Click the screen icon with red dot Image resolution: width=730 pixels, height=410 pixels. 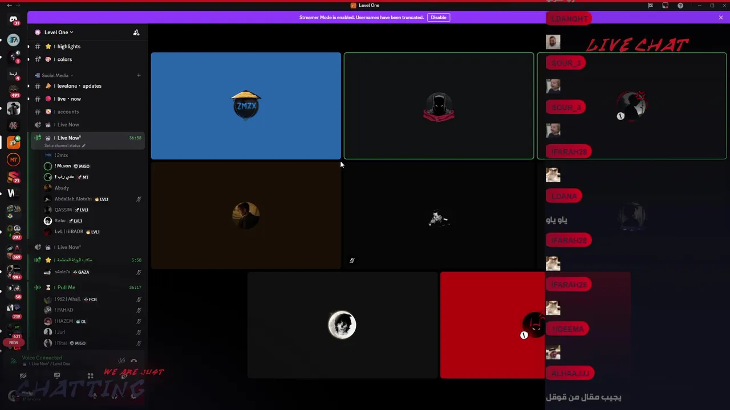click(666, 6)
